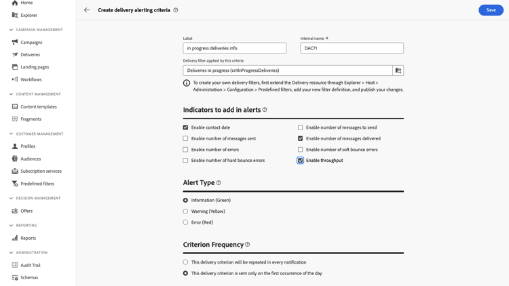Click the back arrow icon
The width and height of the screenshot is (509, 286).
coord(87,10)
